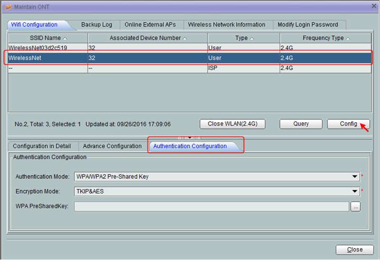Screen dimensions: 380x260
Task: Sort by Type column header
Action: (x=243, y=38)
